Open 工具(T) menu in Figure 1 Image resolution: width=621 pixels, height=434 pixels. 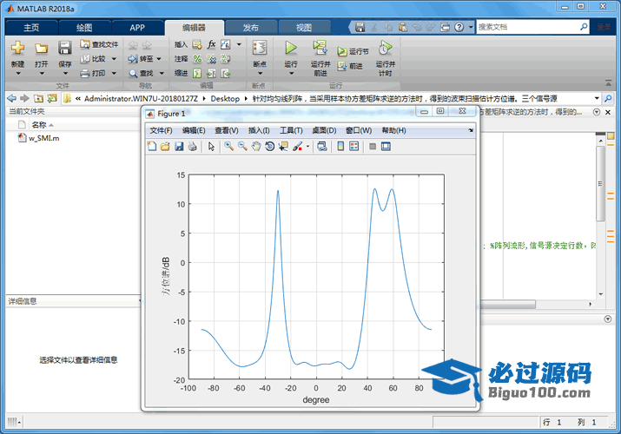pos(291,130)
